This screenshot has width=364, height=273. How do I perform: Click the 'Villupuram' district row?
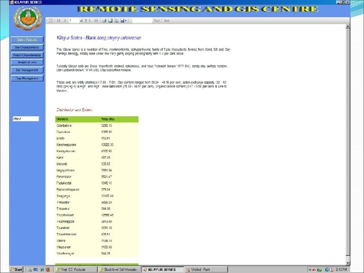click(97, 247)
